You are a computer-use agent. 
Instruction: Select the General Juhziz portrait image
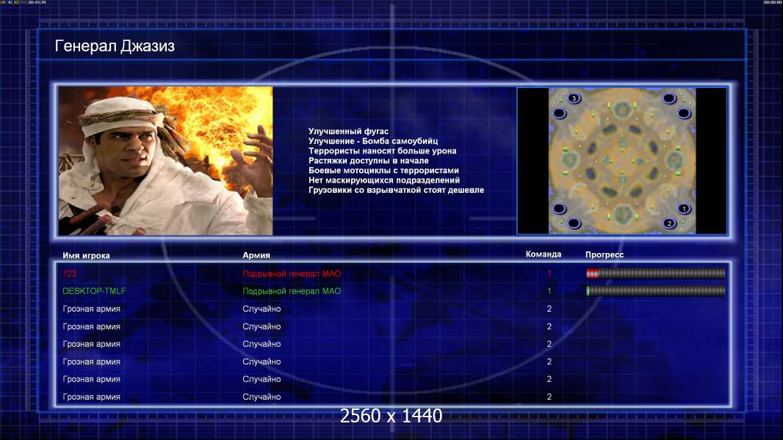point(166,161)
